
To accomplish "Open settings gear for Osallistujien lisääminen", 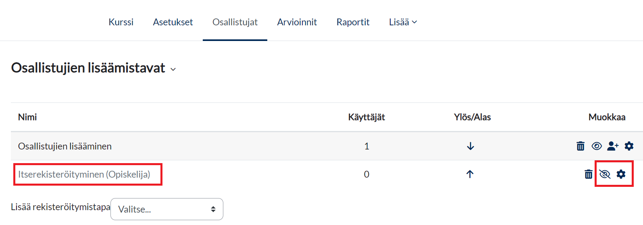I will coord(629,146).
